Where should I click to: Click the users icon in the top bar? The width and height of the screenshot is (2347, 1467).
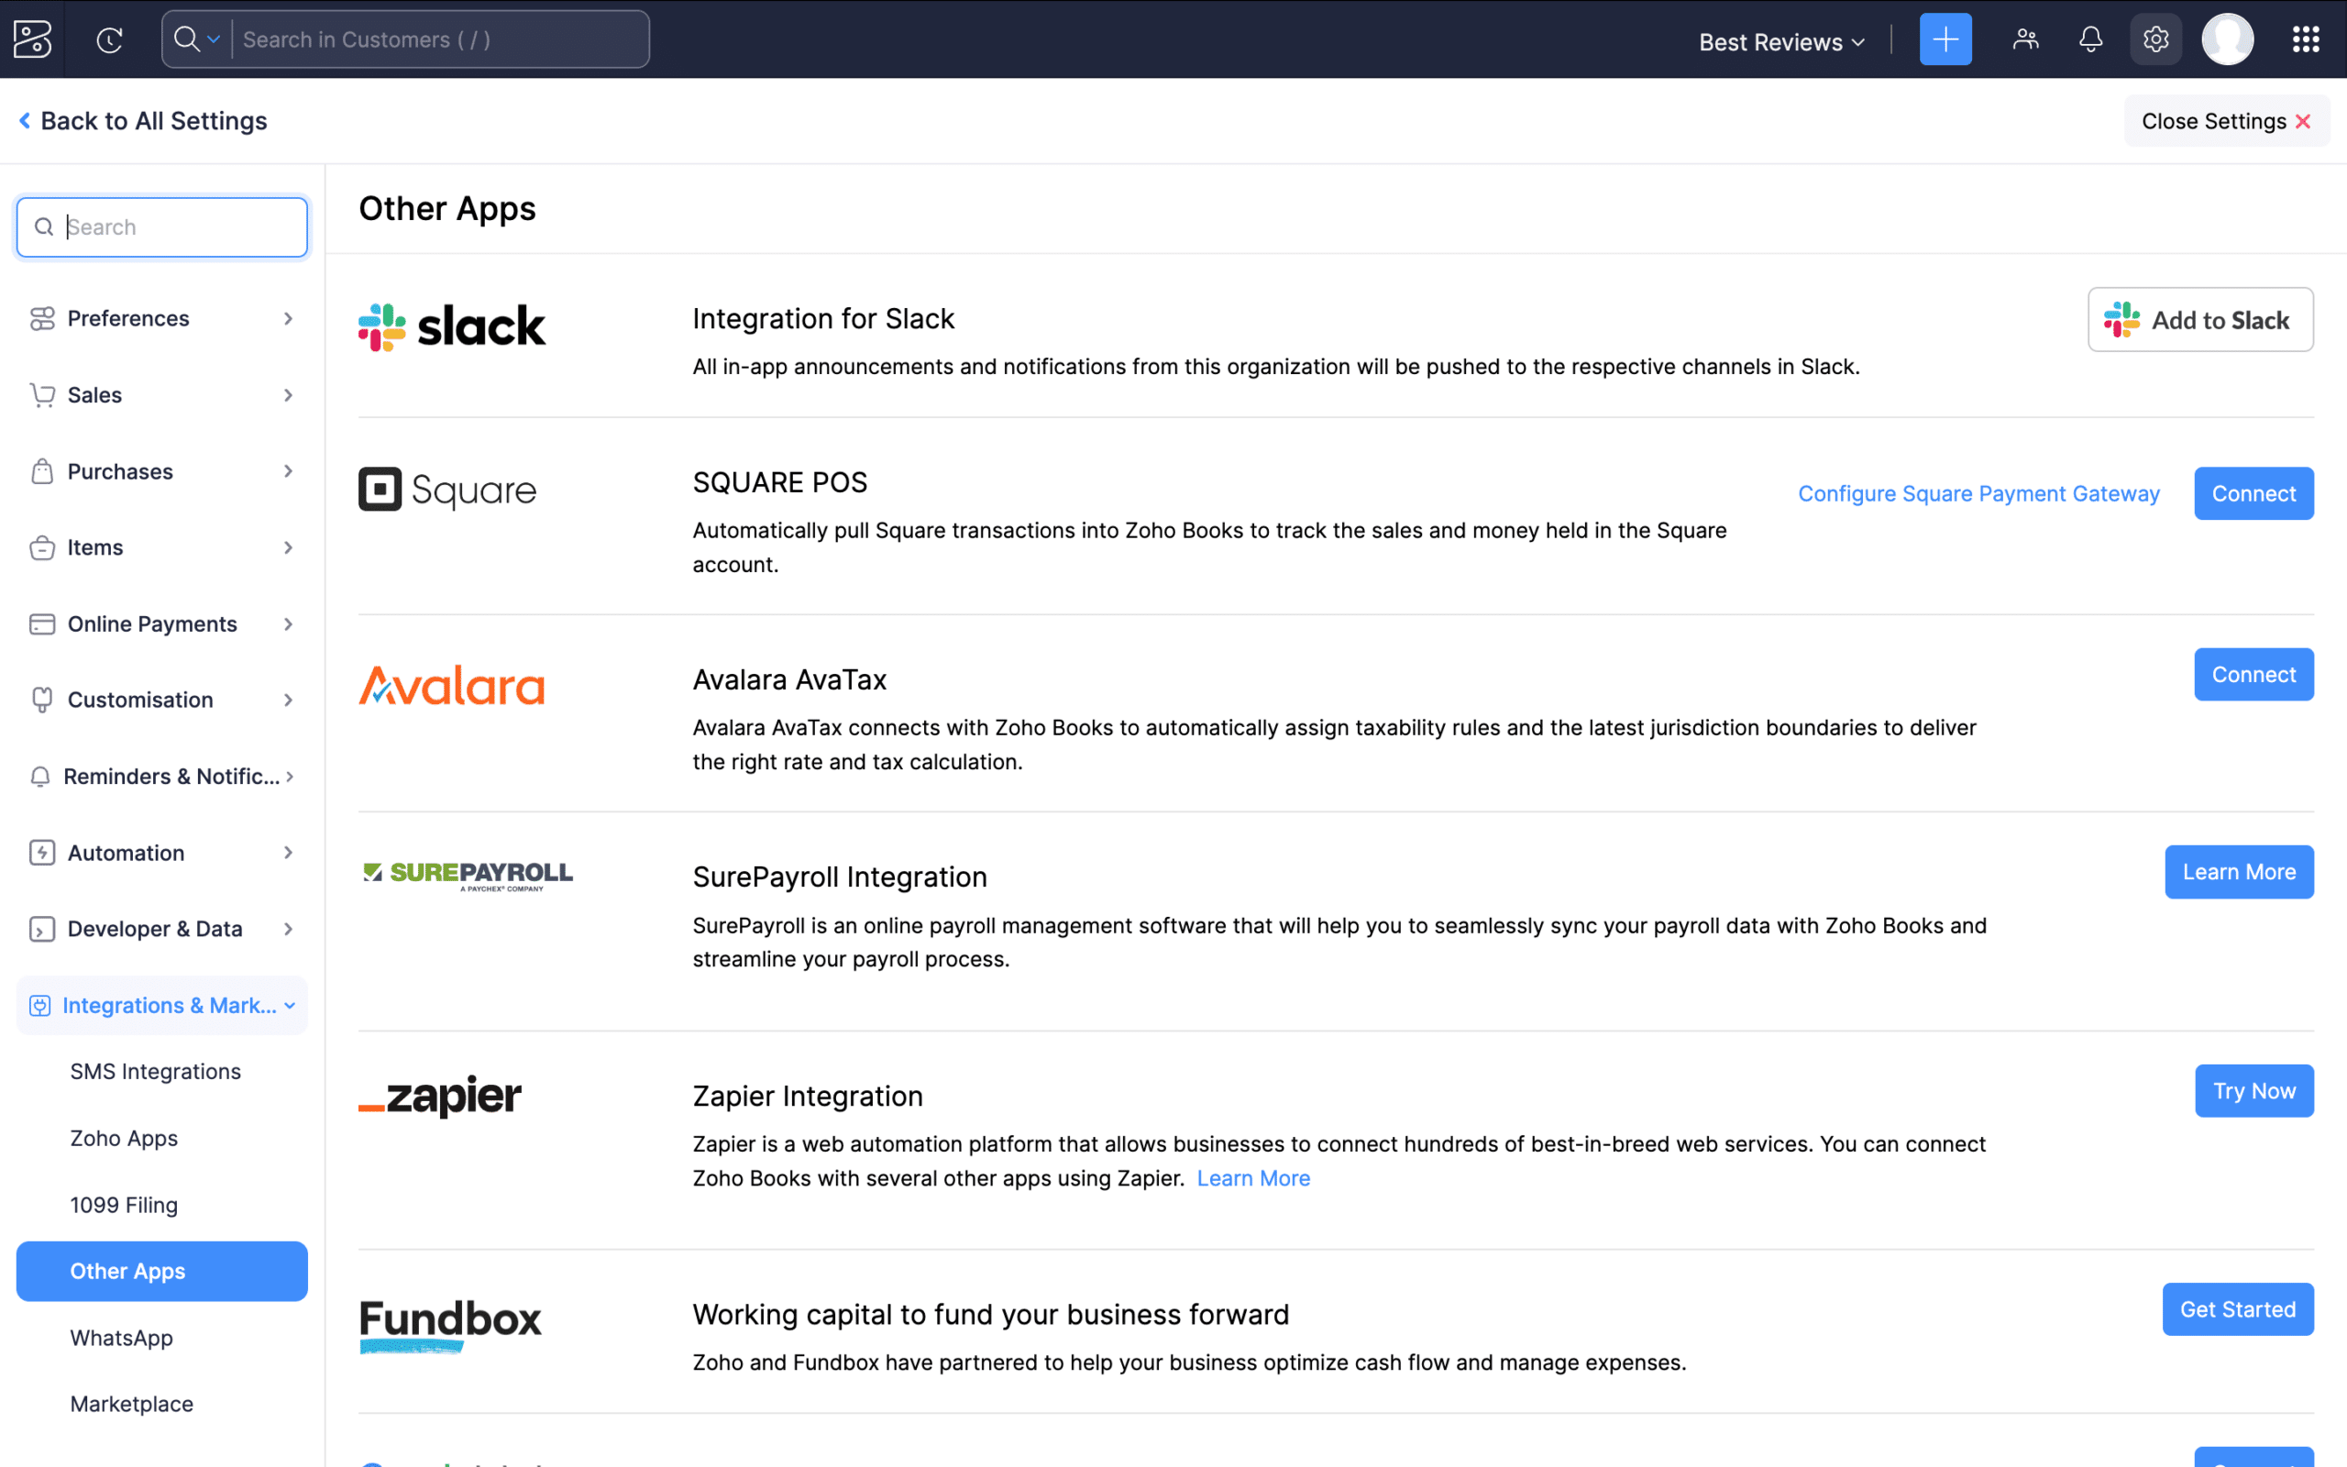point(2026,39)
